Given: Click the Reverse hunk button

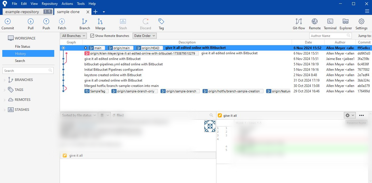Looking at the screenshot, I should [356, 123].
